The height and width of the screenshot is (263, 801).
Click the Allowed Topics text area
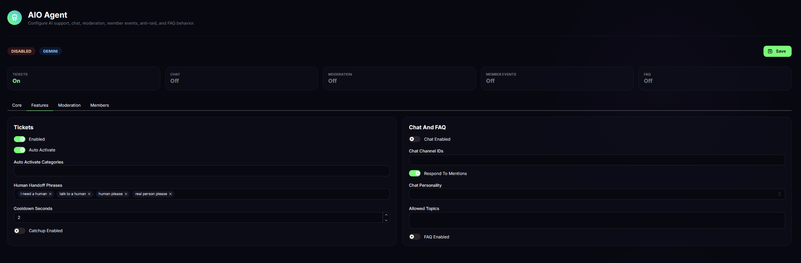[597, 220]
